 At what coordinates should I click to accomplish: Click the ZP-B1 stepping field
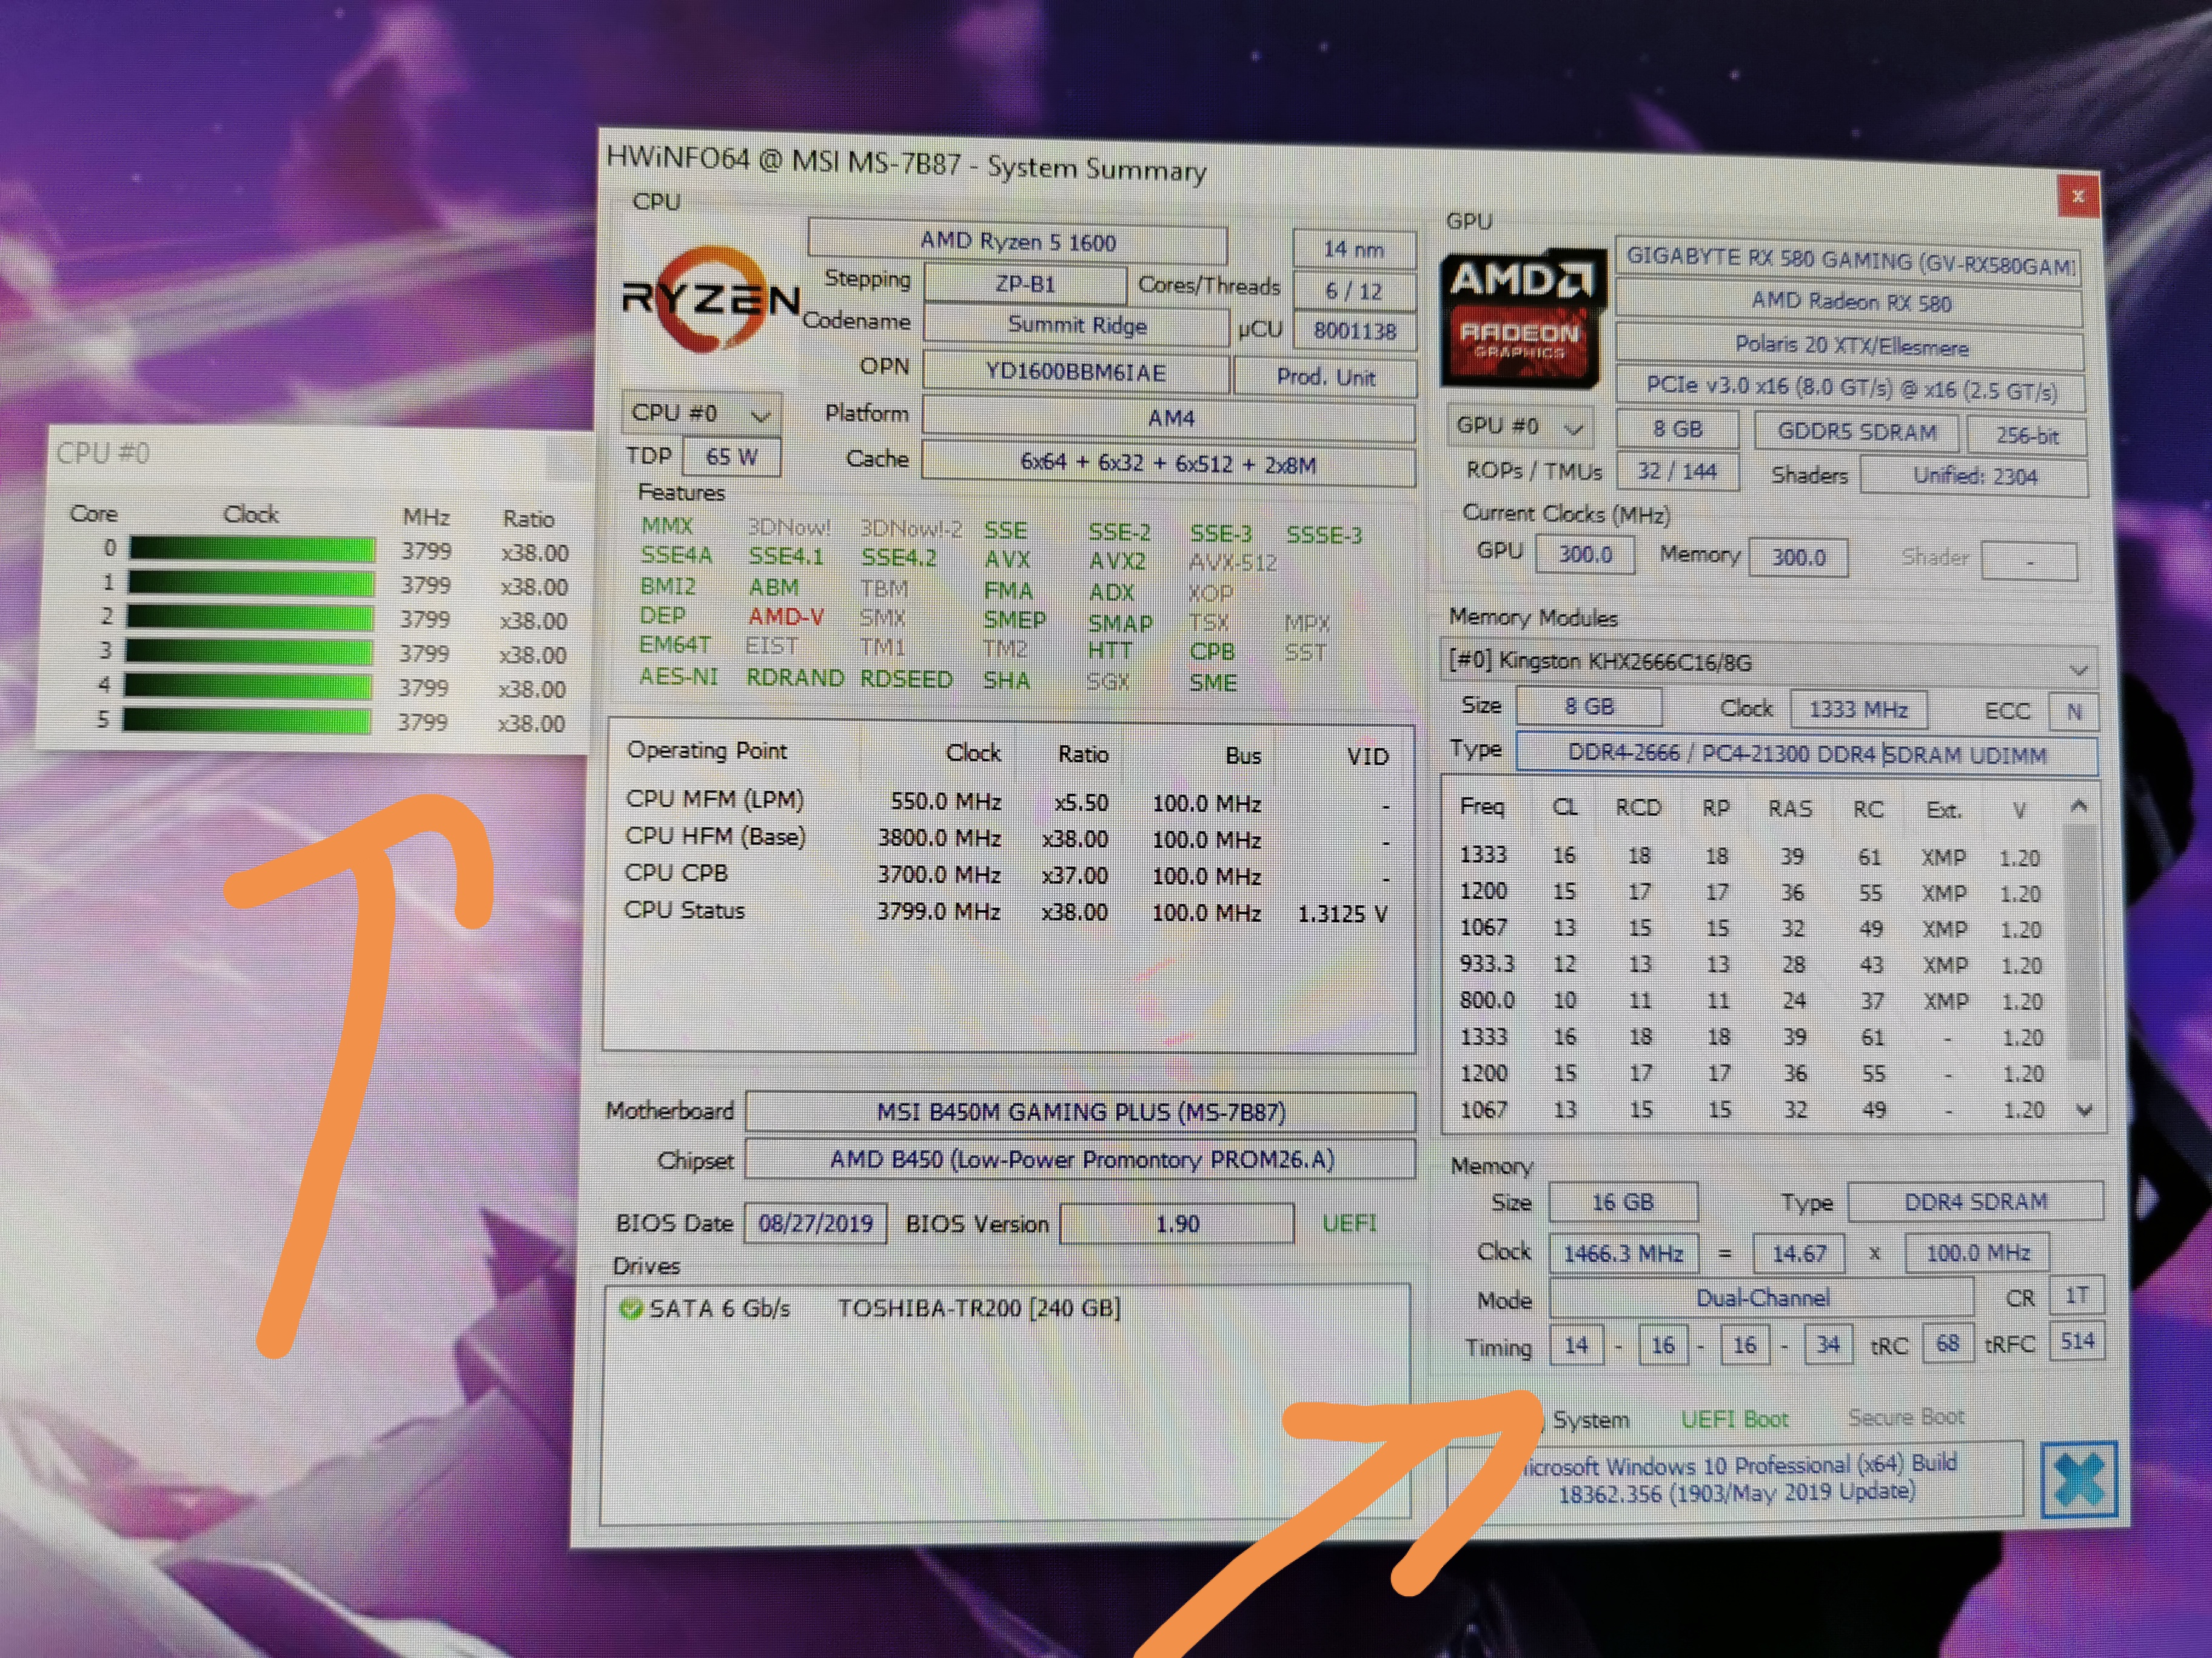coord(1025,284)
